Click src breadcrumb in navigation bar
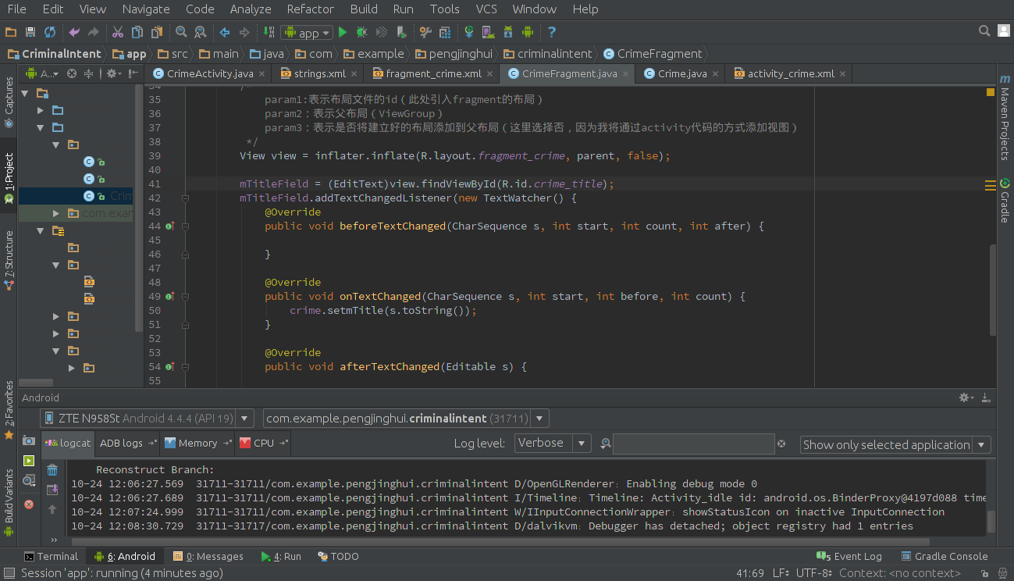The width and height of the screenshot is (1014, 581). (x=172, y=54)
